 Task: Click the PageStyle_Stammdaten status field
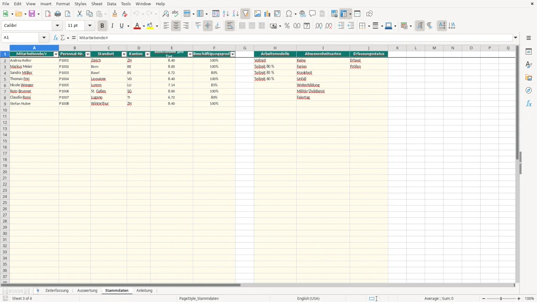199,298
